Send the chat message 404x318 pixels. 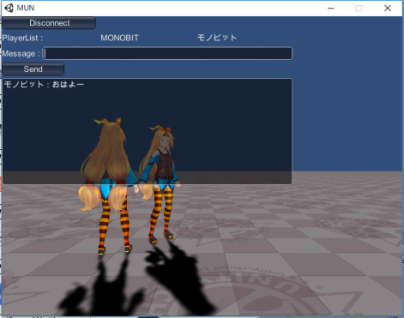pos(33,69)
